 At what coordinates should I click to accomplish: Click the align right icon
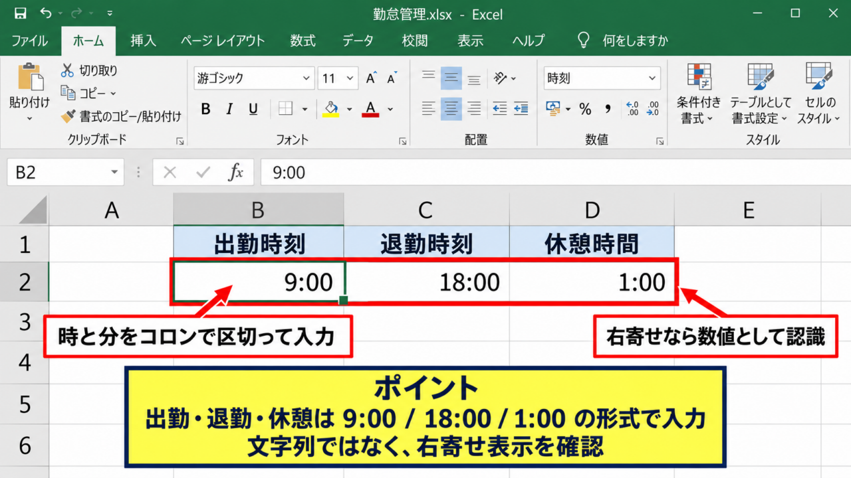(473, 108)
